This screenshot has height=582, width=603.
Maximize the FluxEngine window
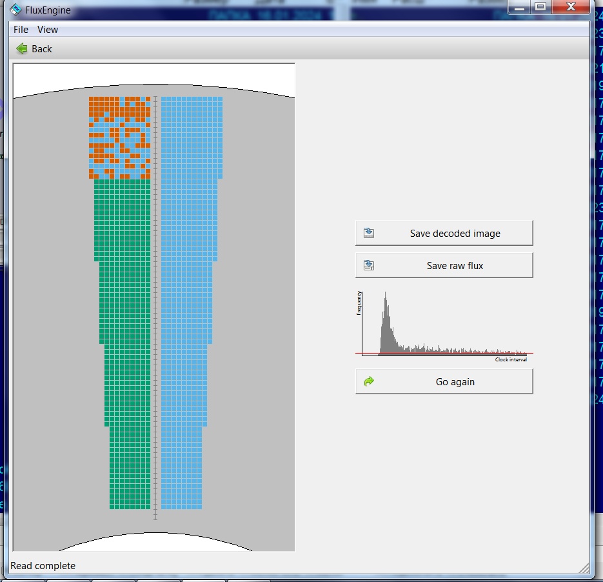pos(540,7)
